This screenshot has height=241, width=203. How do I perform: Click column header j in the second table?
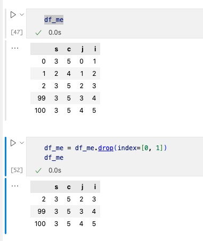pos(82,187)
